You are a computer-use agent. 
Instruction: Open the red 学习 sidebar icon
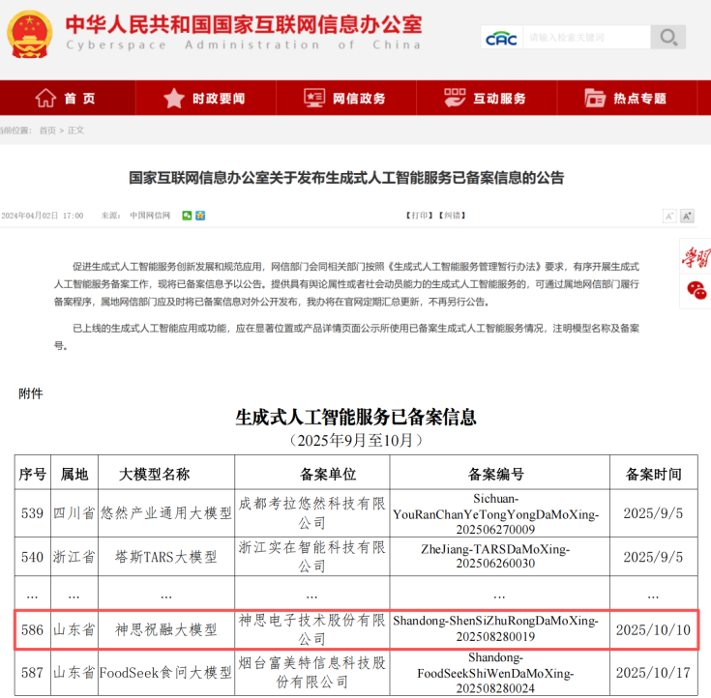pyautogui.click(x=696, y=258)
